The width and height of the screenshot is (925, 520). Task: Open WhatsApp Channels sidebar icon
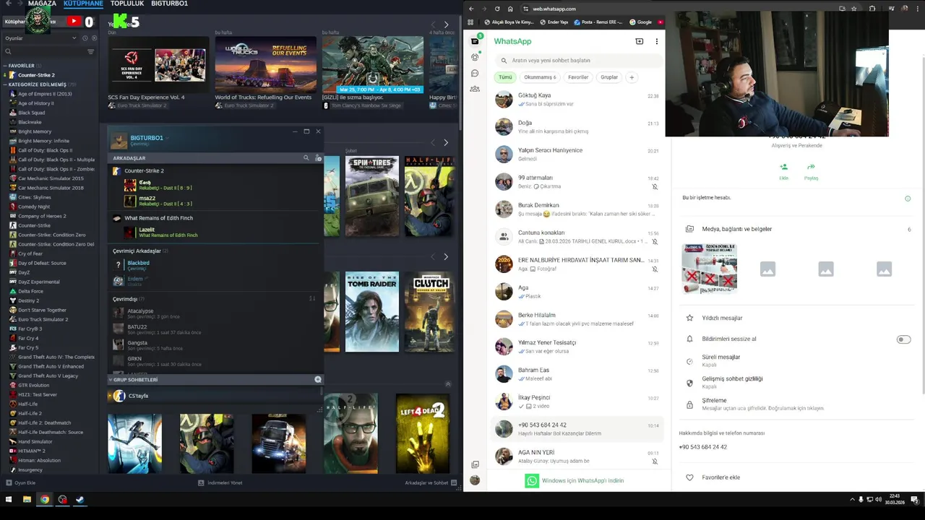pos(475,73)
